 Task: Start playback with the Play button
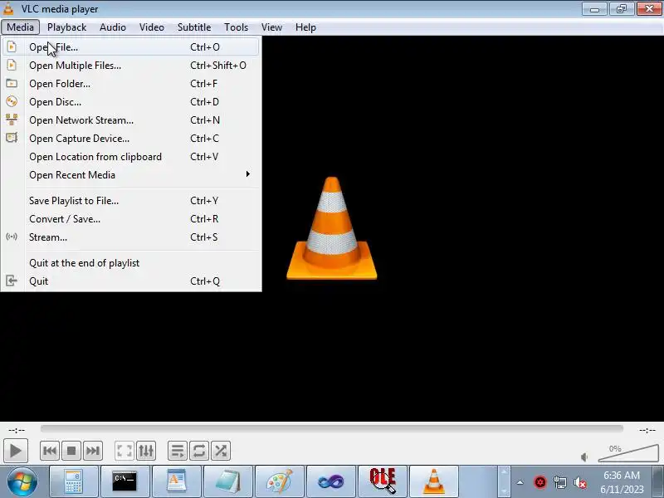[16, 451]
